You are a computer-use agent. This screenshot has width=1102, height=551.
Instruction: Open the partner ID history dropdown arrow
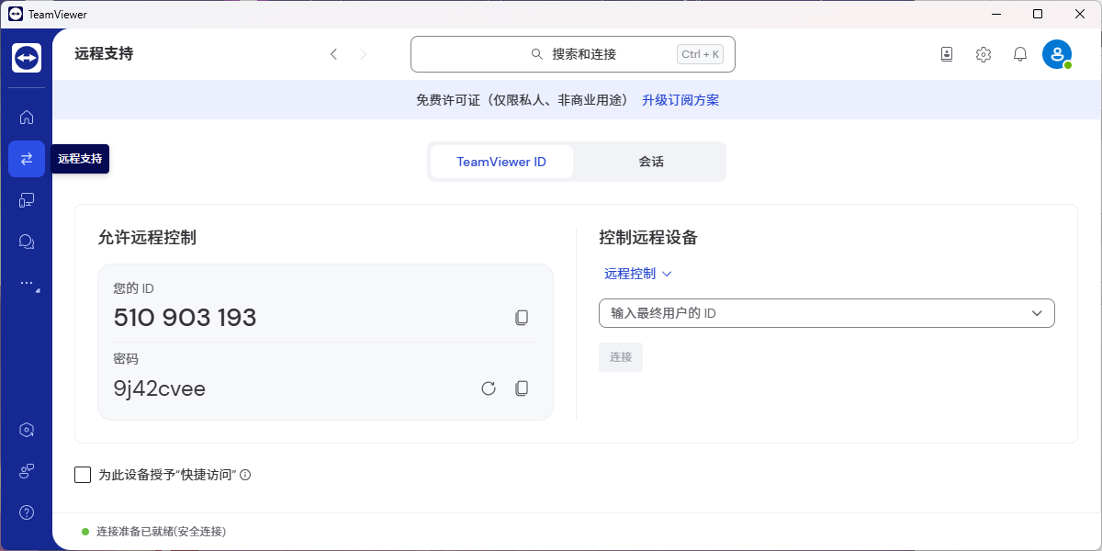1037,313
